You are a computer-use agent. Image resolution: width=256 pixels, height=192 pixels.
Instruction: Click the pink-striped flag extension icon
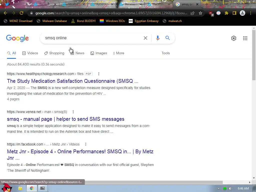[x=218, y=13]
